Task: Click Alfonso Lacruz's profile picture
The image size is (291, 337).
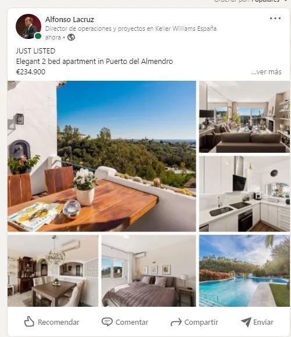Action: (28, 26)
